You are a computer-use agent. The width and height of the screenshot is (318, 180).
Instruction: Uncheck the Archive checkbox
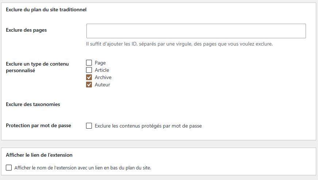(89, 78)
